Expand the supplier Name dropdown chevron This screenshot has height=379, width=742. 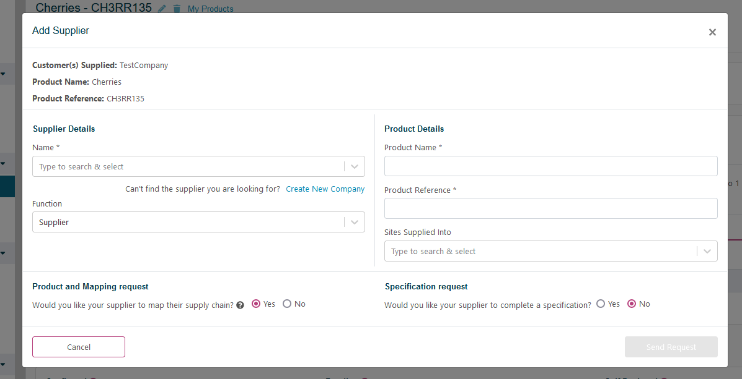tap(355, 166)
